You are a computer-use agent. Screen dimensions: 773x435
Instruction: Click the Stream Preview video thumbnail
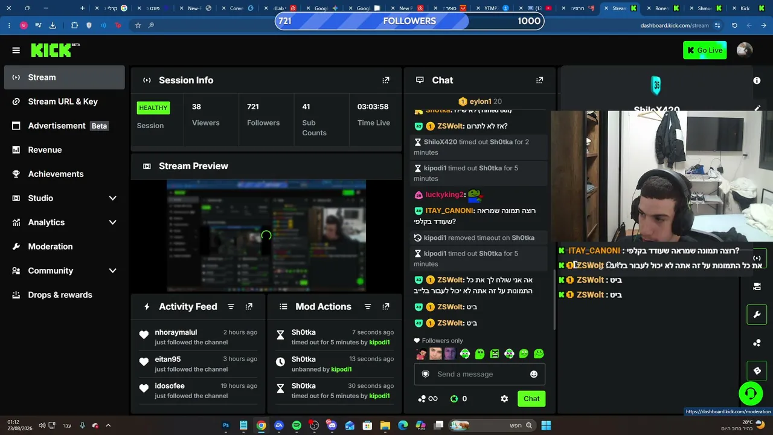pos(266,235)
